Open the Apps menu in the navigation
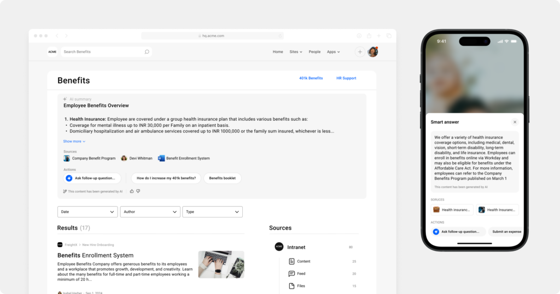Viewport: 560px width, 294px height. (x=333, y=52)
